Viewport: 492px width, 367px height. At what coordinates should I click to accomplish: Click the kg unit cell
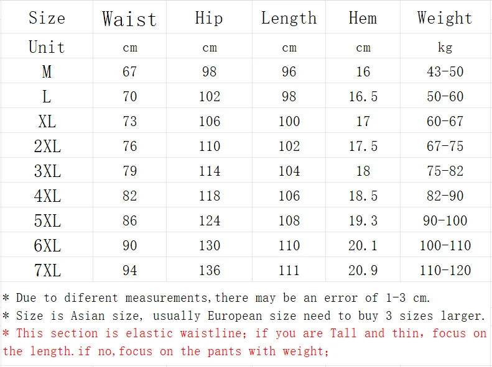445,47
